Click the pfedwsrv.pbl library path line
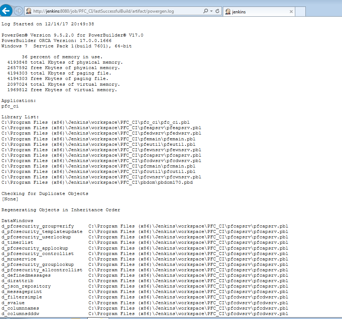Image resolution: width=342 pixels, height=319 pixels. tap(101, 133)
